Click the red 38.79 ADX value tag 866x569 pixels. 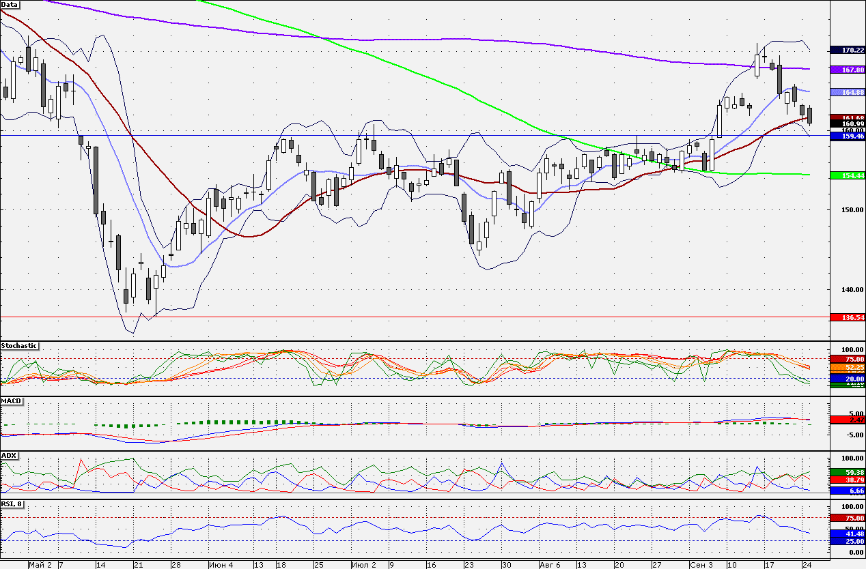tap(847, 481)
